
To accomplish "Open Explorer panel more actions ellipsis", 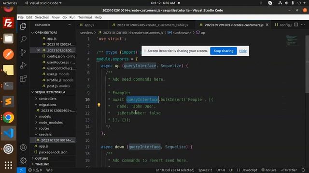I will click(70, 25).
